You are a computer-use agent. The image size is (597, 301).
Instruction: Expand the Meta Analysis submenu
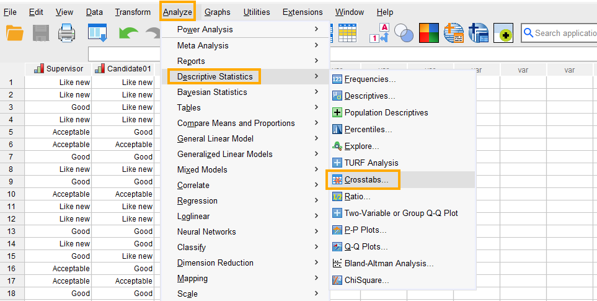tap(245, 45)
